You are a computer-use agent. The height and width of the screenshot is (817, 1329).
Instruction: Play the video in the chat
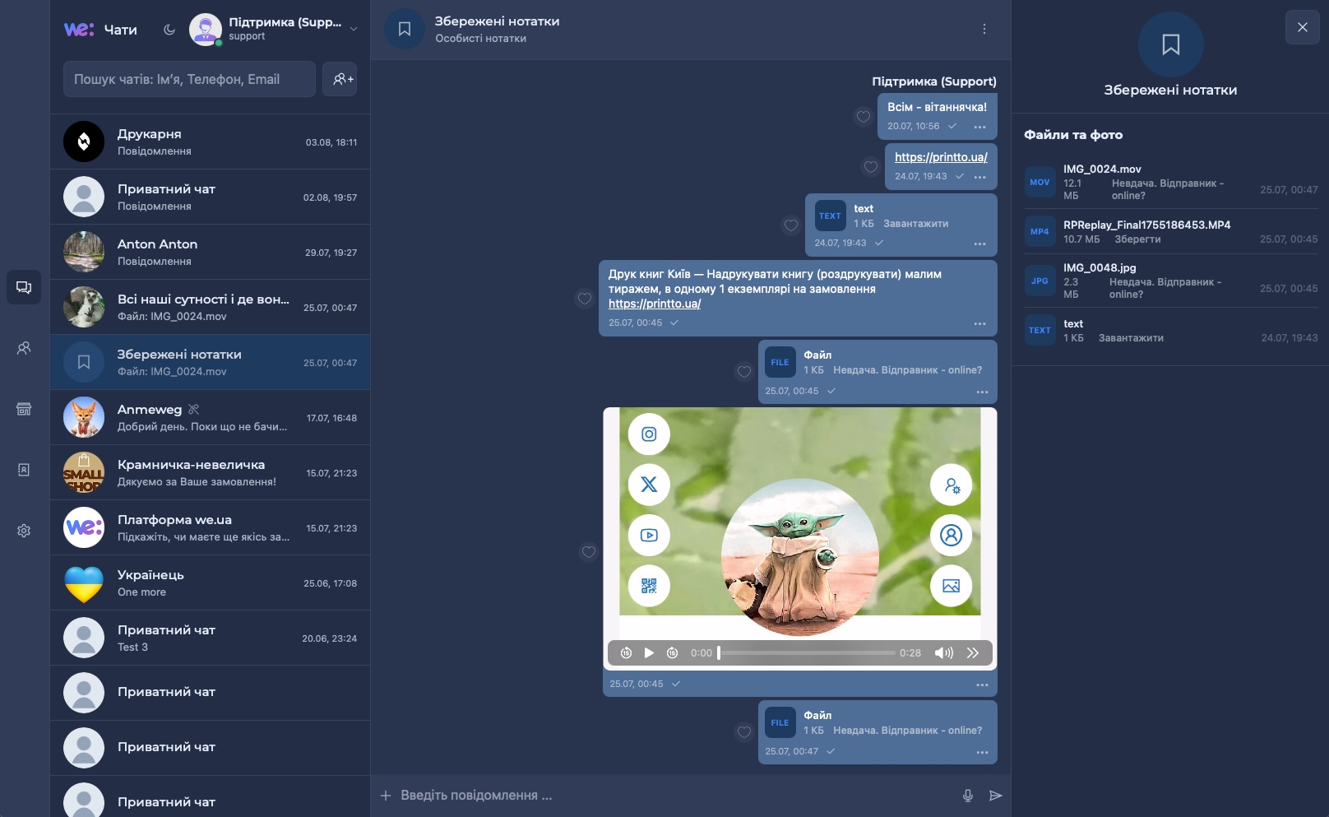pos(649,652)
